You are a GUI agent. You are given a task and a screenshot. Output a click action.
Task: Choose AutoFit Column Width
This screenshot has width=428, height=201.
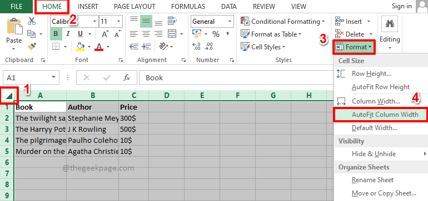381,115
